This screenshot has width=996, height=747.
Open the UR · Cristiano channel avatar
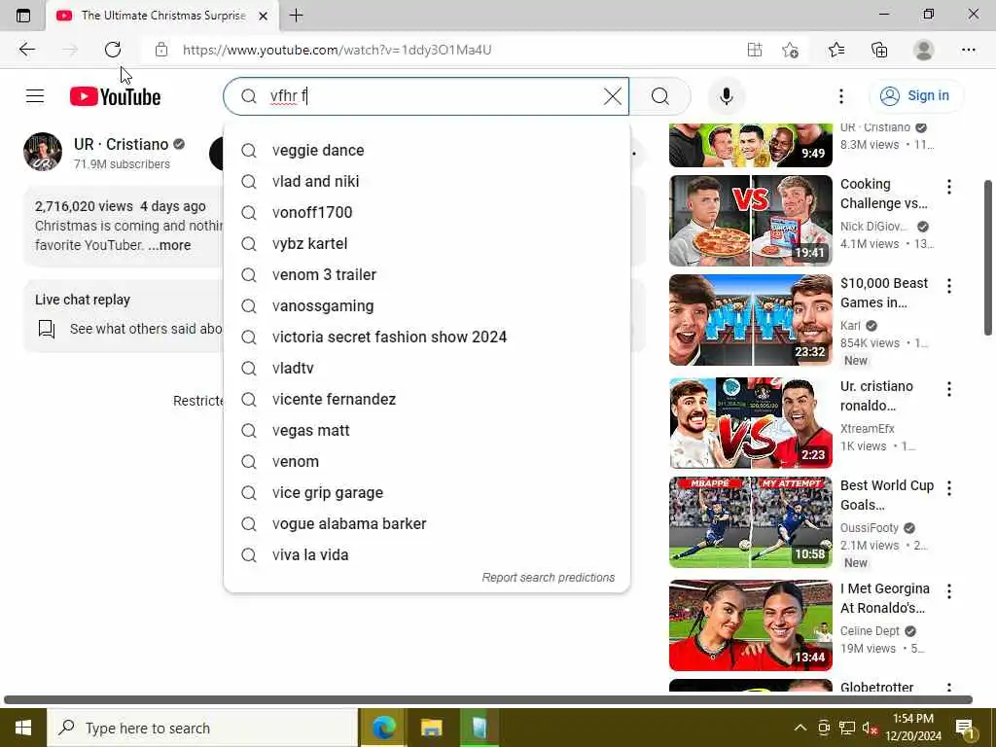pyautogui.click(x=43, y=152)
